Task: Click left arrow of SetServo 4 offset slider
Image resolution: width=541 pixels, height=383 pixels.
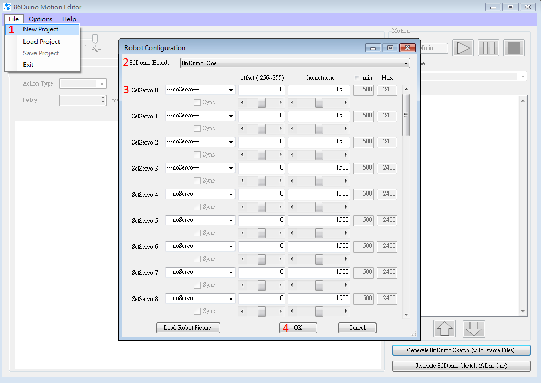Action: coord(242,207)
